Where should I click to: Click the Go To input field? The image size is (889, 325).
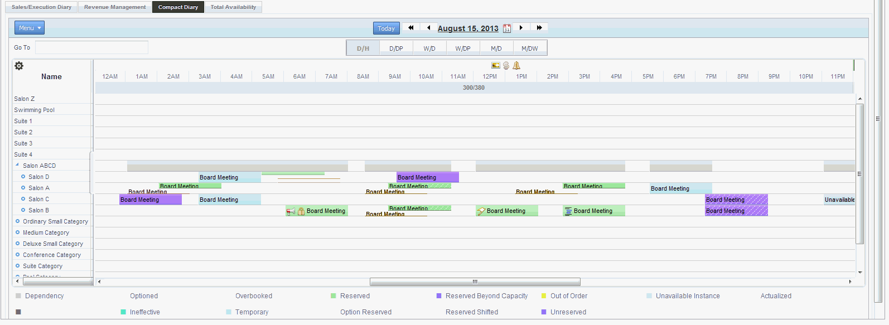91,47
